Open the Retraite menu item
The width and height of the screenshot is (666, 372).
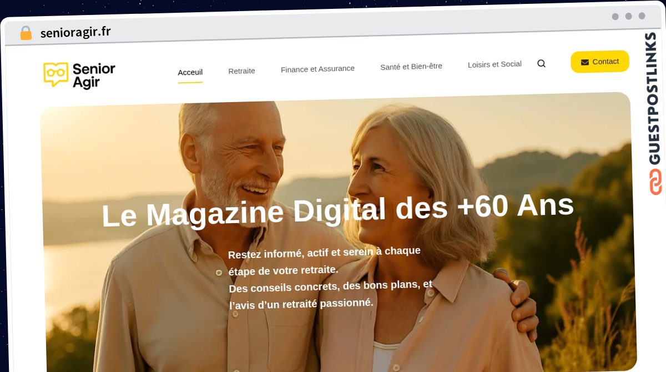pyautogui.click(x=241, y=71)
